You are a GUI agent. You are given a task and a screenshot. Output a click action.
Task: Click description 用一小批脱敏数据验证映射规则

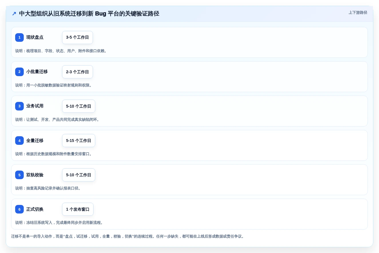[x=54, y=85]
